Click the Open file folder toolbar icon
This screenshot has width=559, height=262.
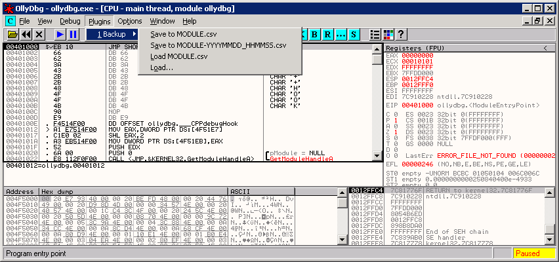click(12, 35)
